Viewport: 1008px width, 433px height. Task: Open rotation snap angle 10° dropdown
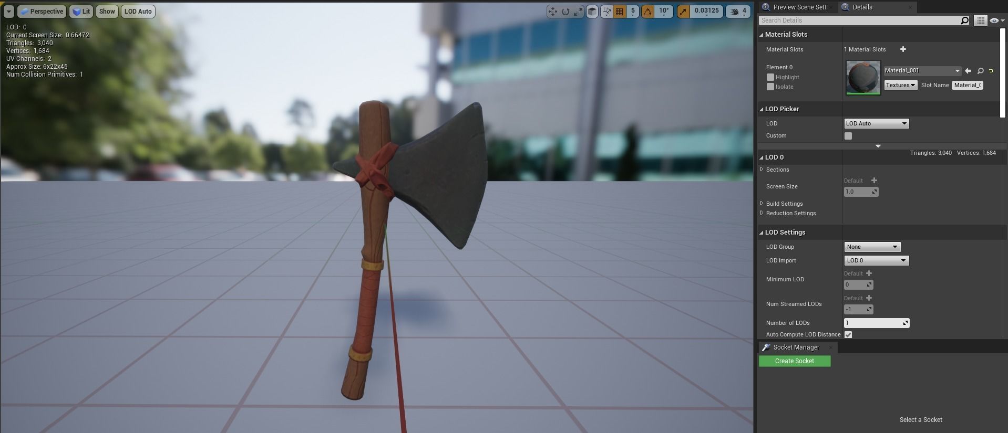(664, 12)
